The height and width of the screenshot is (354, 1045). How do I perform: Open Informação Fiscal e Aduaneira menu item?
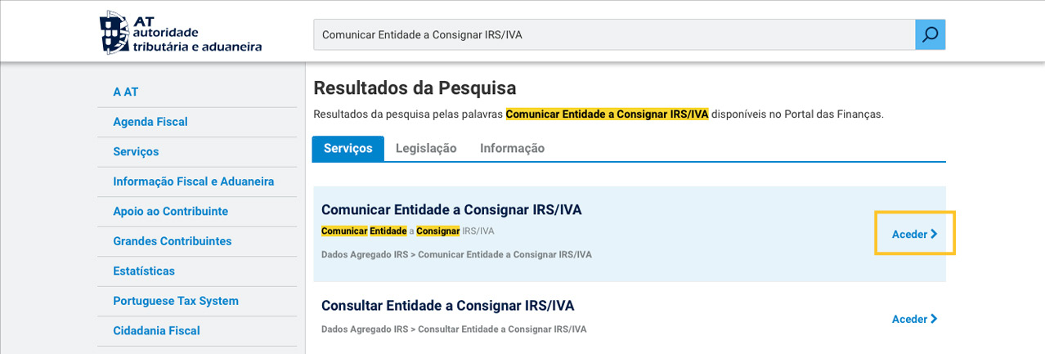[x=193, y=181]
